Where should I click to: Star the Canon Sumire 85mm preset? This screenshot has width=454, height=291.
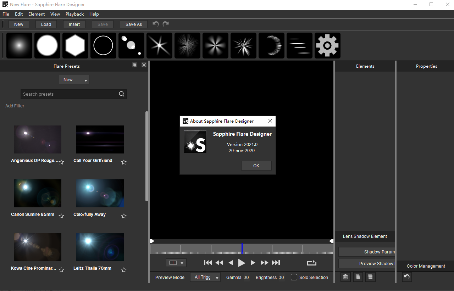pos(61,216)
